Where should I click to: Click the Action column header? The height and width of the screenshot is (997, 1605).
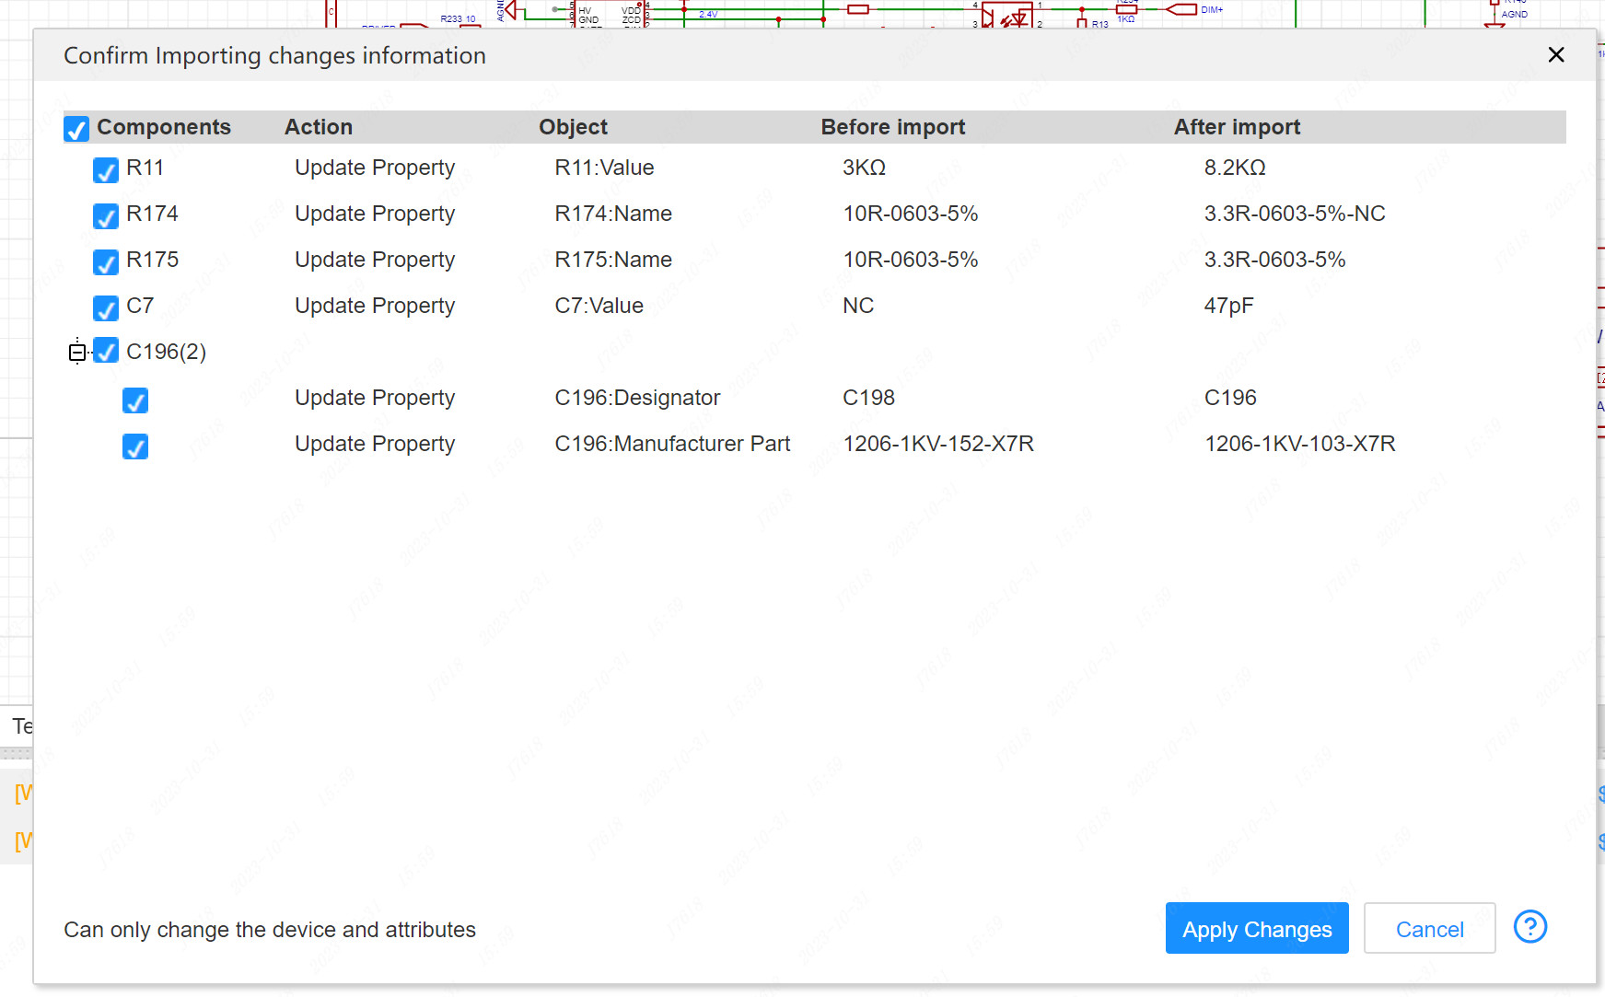click(x=318, y=127)
